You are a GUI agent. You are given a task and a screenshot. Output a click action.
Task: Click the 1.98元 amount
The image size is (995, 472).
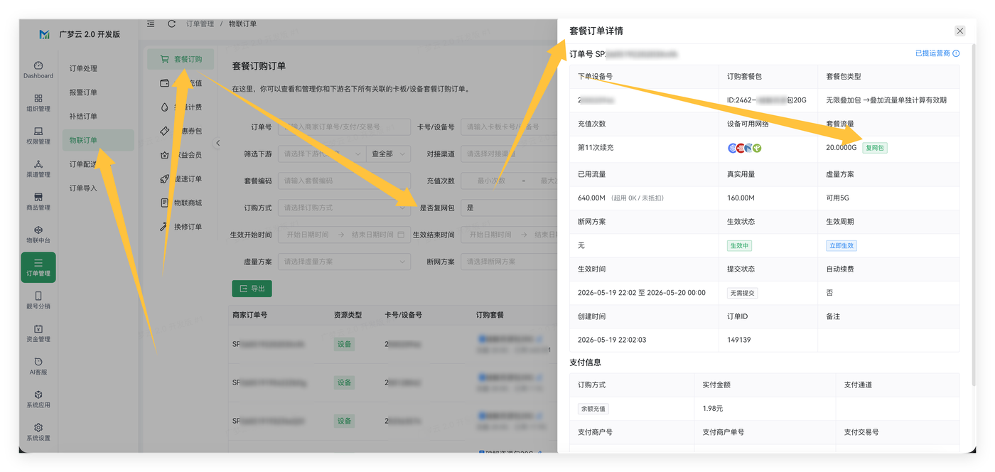[712, 409]
